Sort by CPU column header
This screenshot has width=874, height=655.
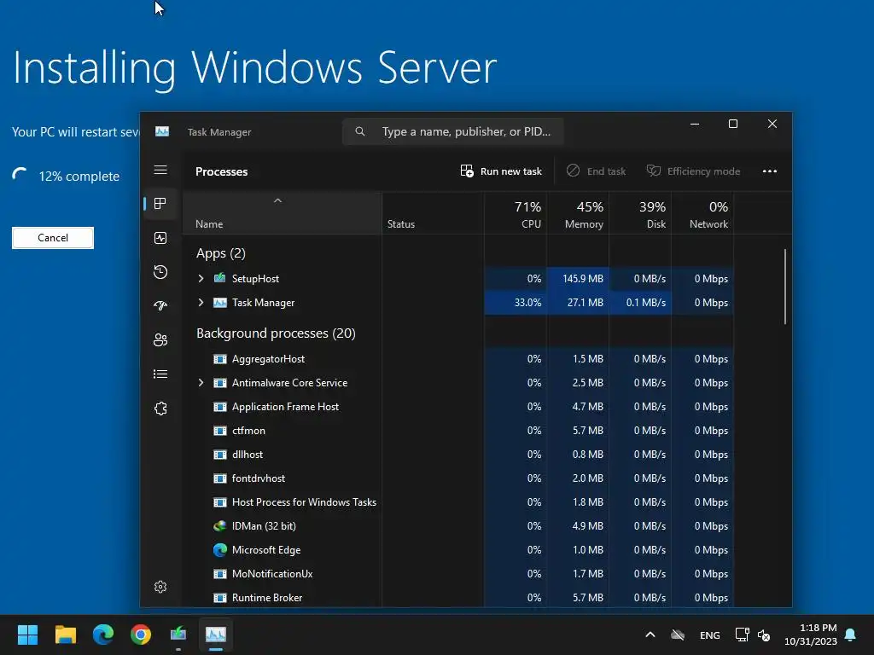(x=516, y=214)
